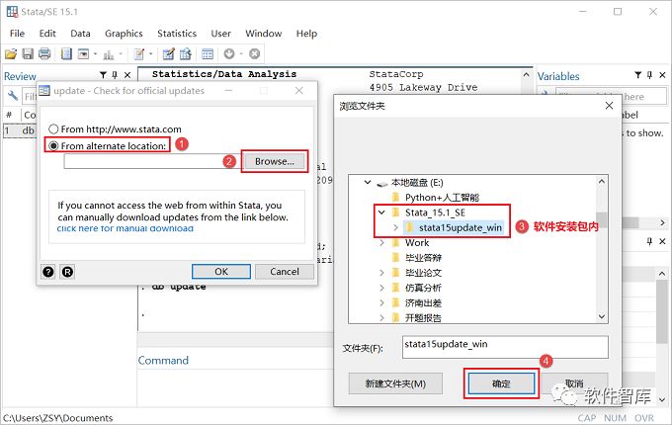Select the 开题报告 folder
Image resolution: width=672 pixels, height=425 pixels.
(423, 318)
